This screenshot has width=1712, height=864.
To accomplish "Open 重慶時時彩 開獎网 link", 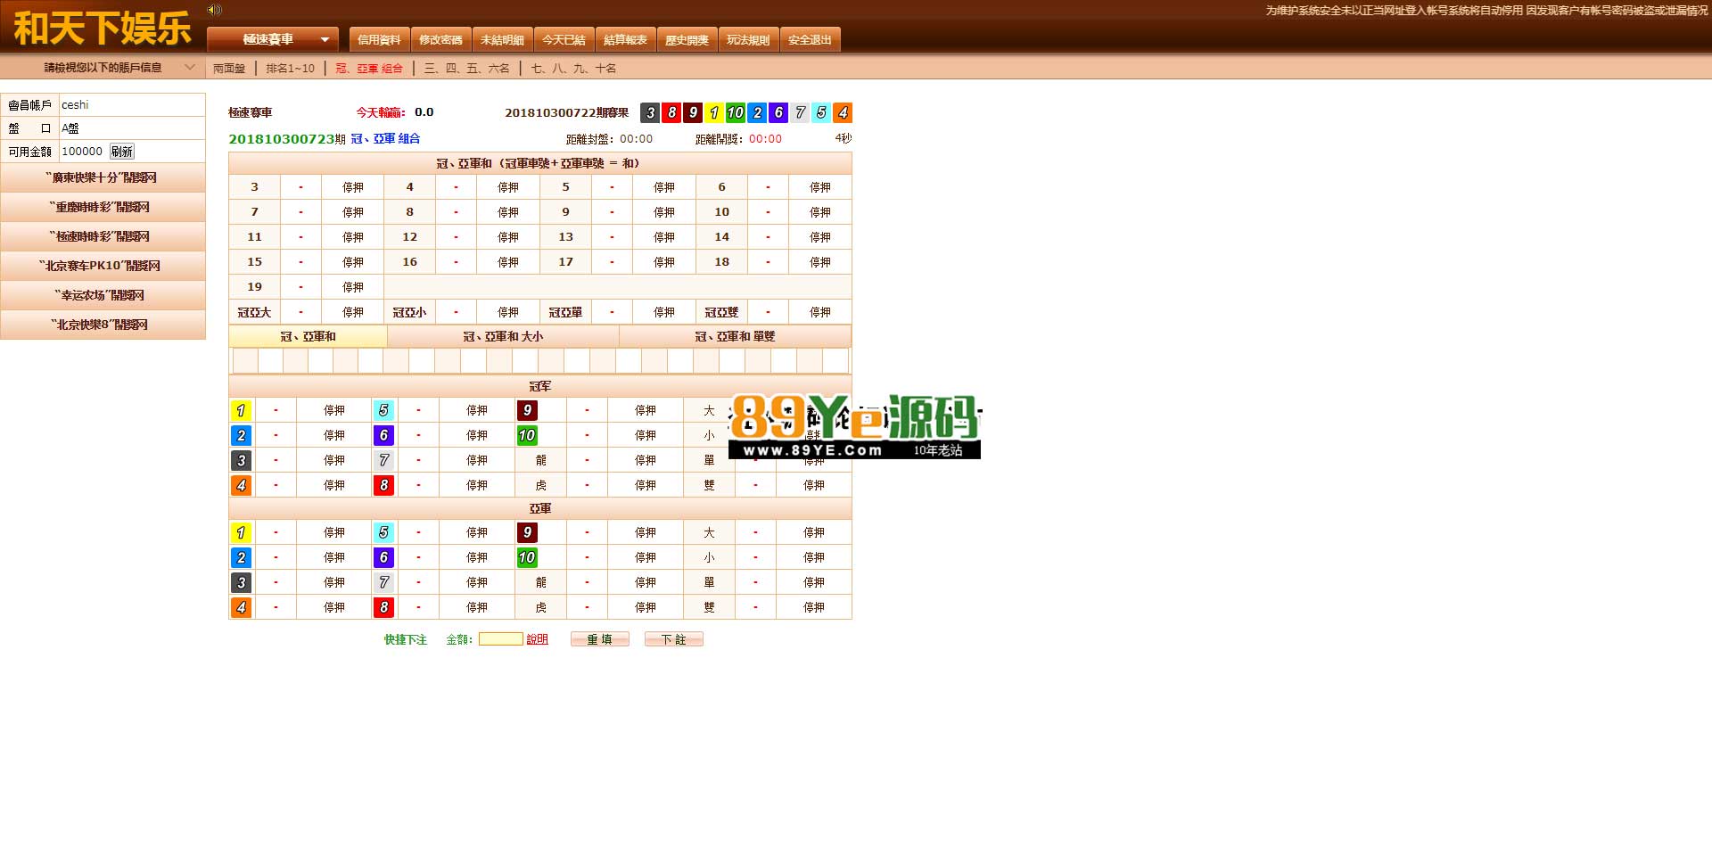I will point(103,207).
